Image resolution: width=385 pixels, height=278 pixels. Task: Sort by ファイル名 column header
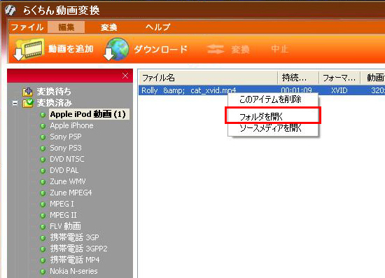[x=209, y=78]
